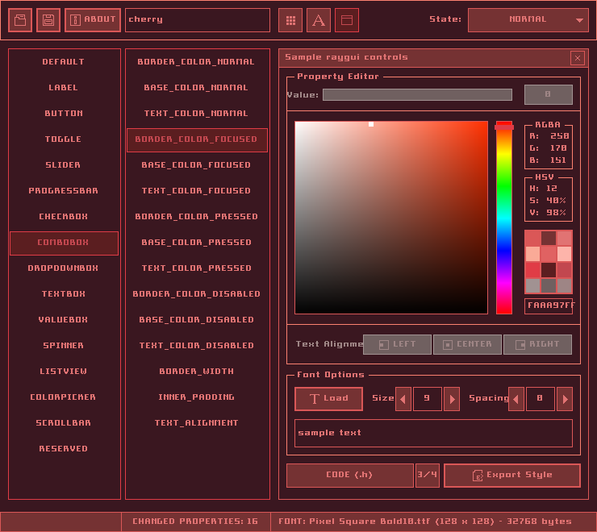Select DROPDOWNBOX in the controls list
The height and width of the screenshot is (532, 597).
click(x=64, y=268)
